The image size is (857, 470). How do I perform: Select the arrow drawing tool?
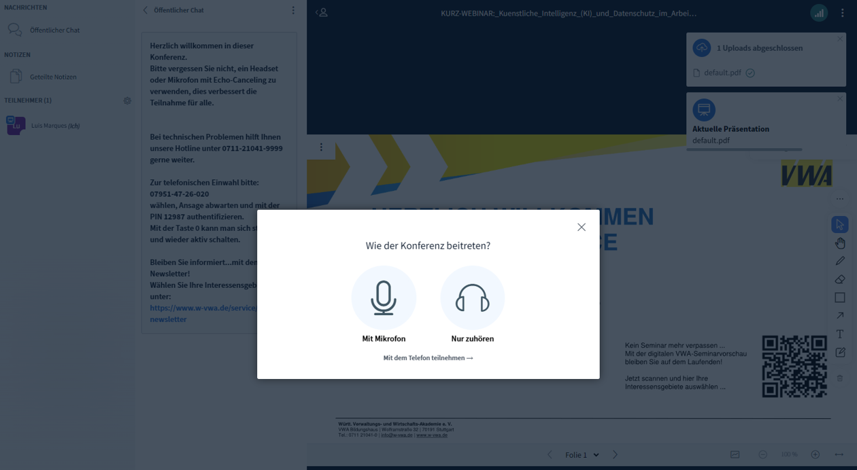(x=840, y=316)
